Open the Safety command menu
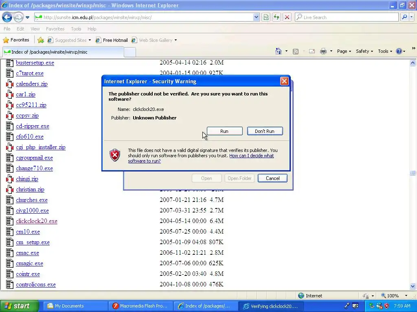417x312 pixels. tap(364, 51)
